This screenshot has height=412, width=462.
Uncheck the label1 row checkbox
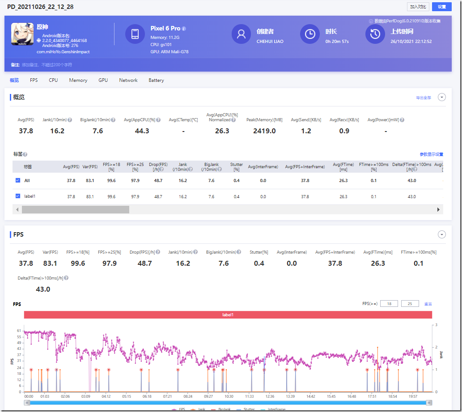[18, 196]
